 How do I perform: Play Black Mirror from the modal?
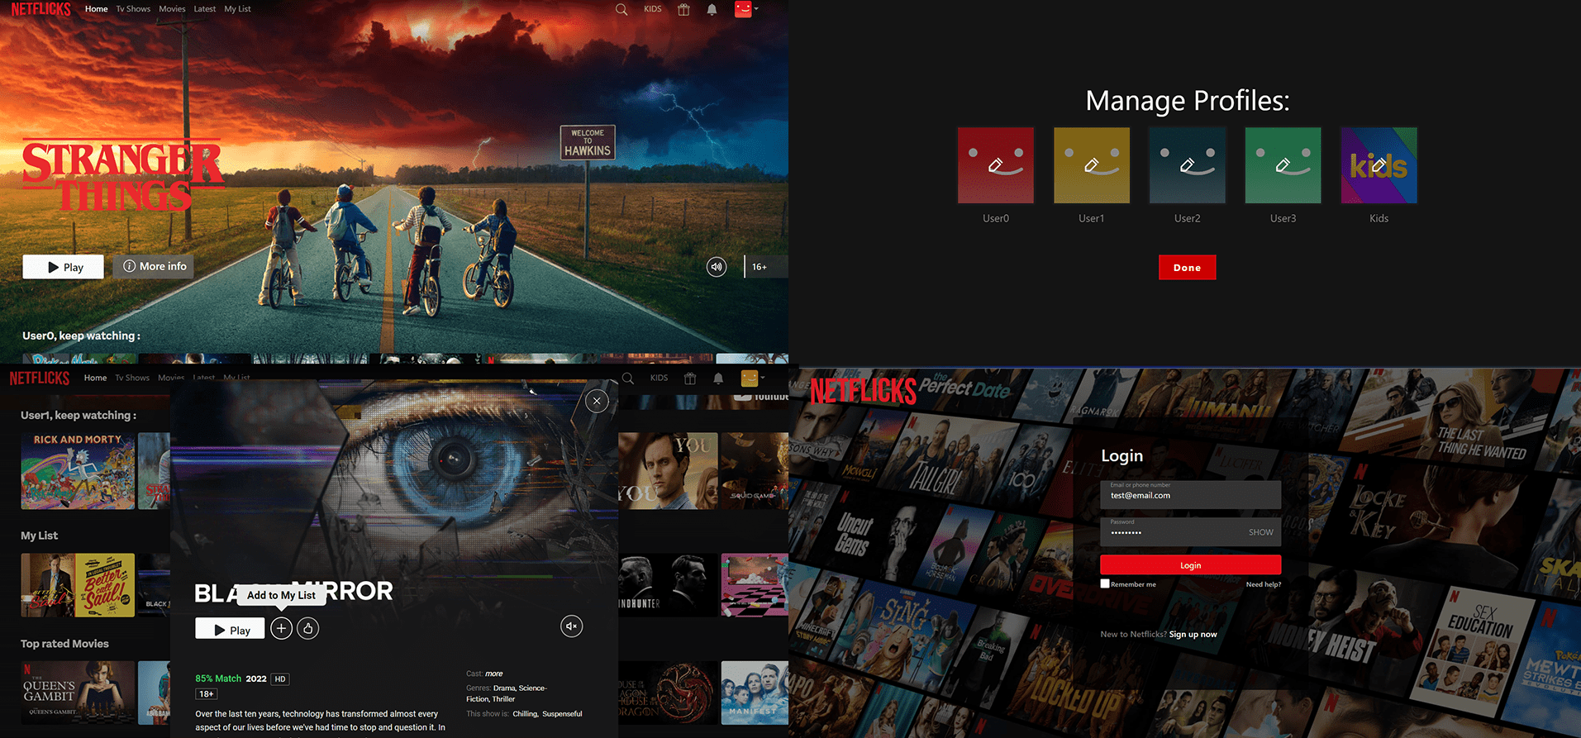[230, 629]
